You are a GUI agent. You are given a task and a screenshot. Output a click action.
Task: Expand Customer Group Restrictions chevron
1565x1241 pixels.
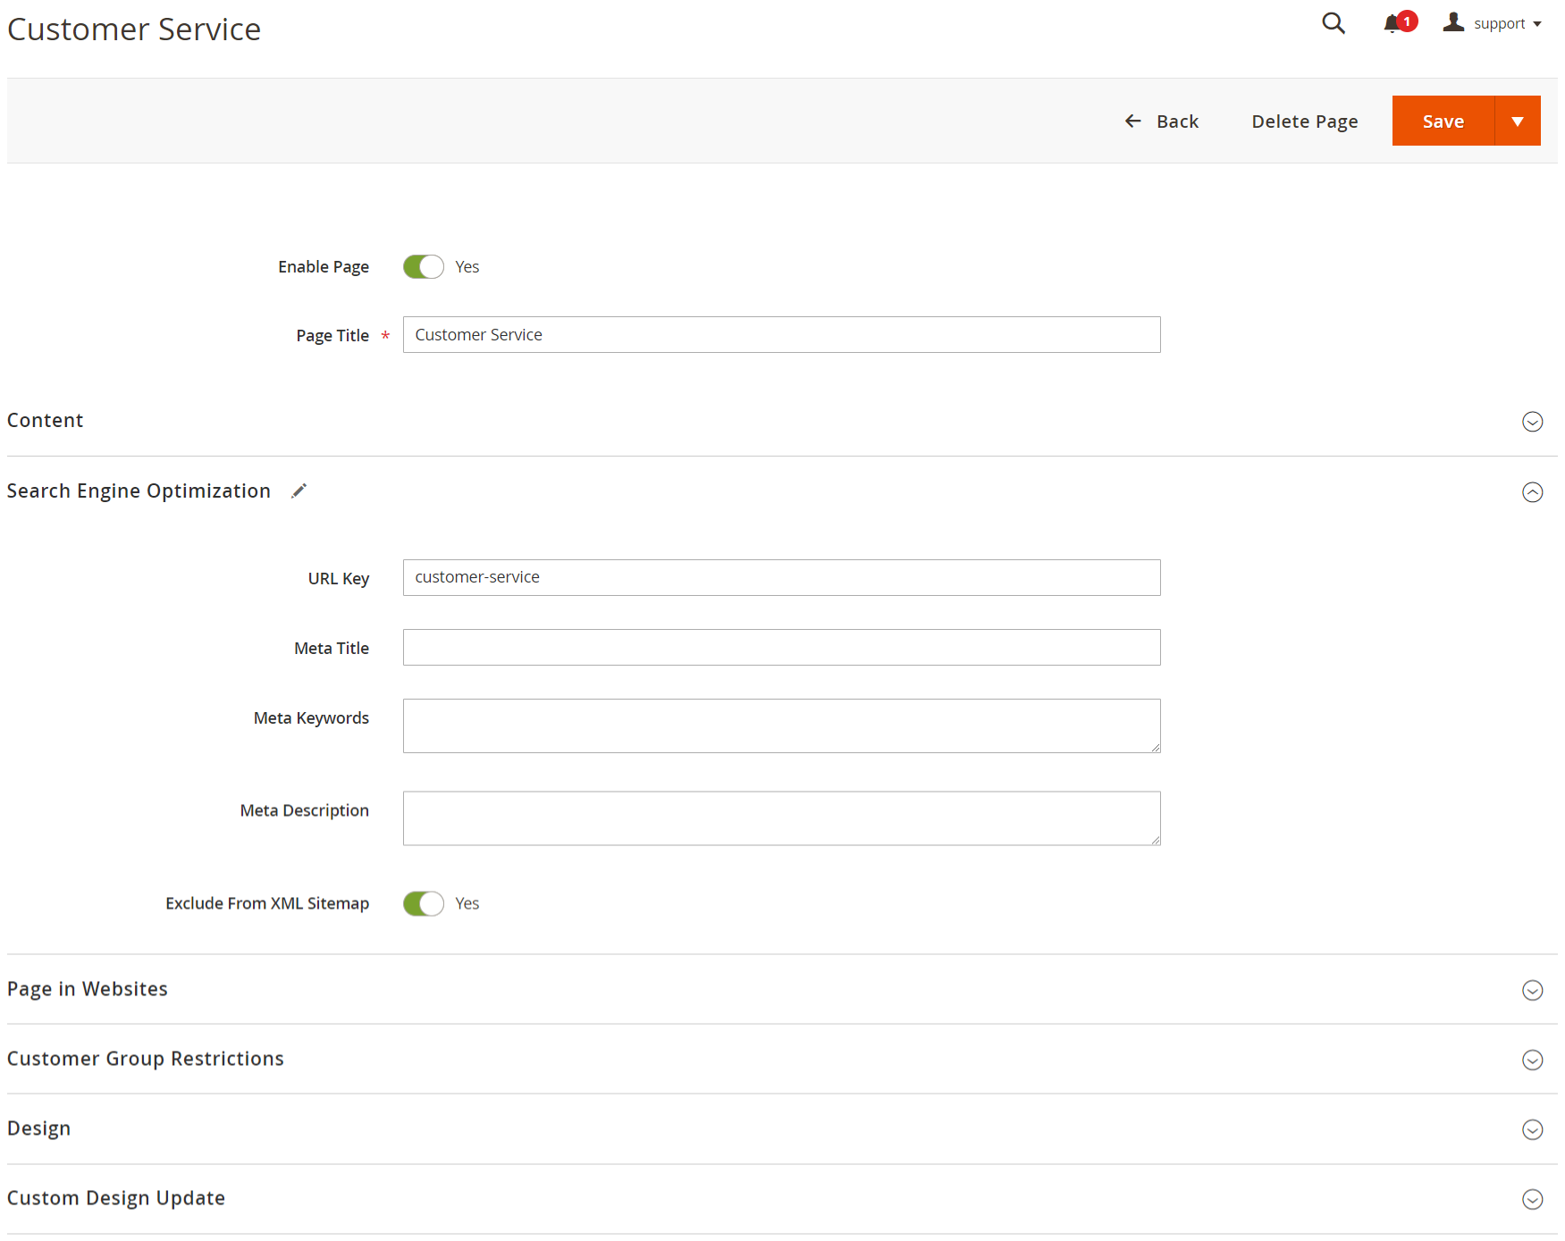click(x=1532, y=1060)
